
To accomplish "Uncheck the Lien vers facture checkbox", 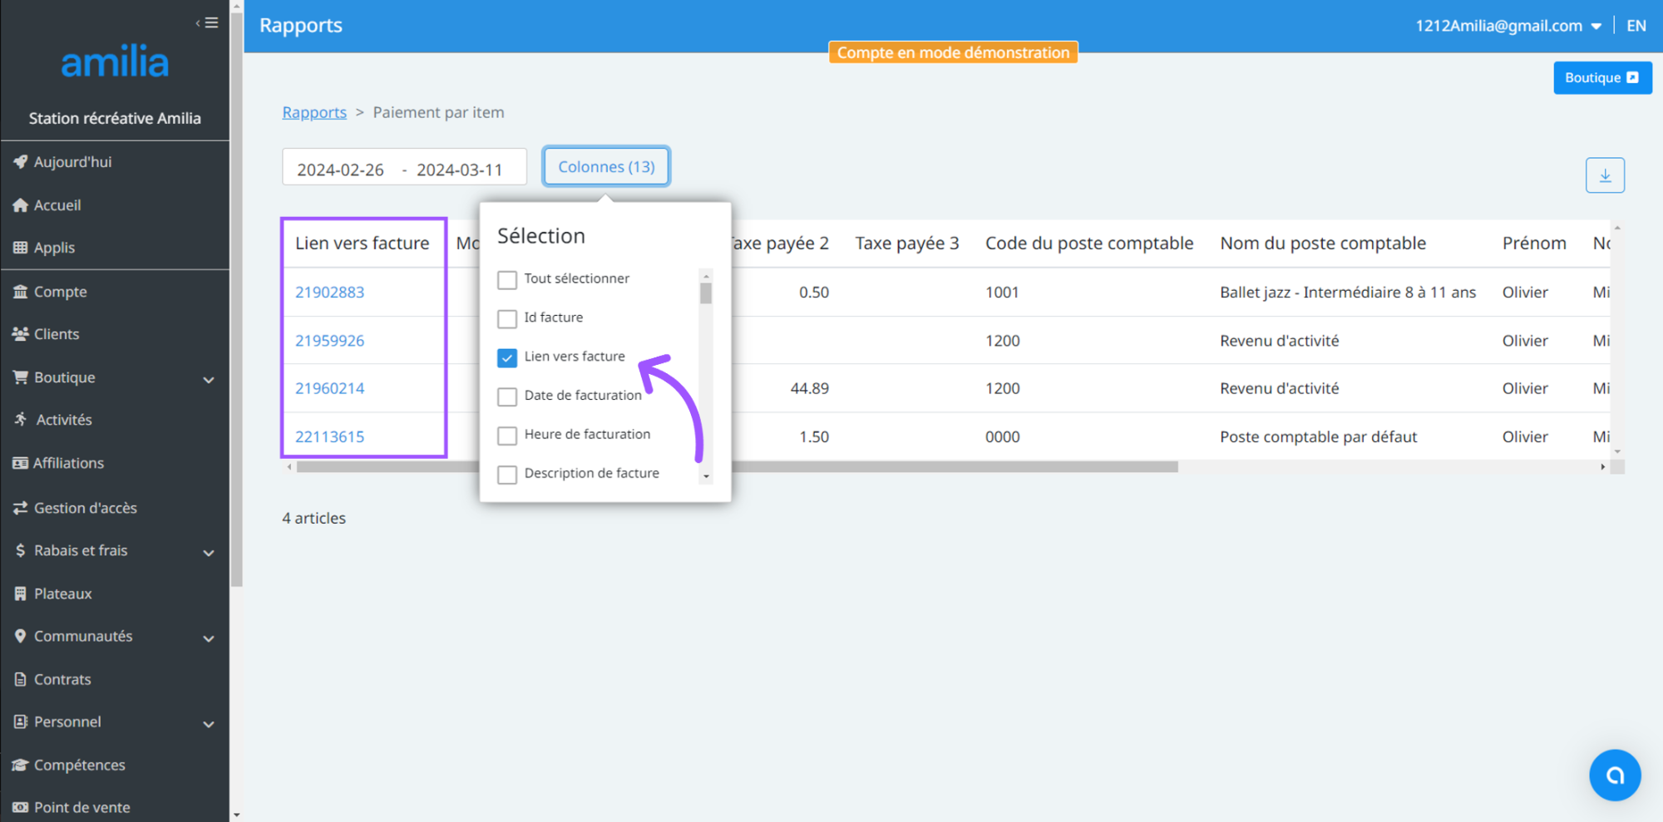I will point(507,357).
